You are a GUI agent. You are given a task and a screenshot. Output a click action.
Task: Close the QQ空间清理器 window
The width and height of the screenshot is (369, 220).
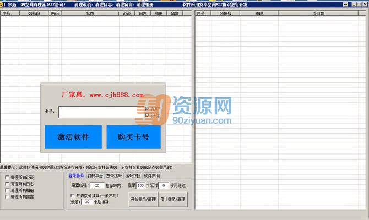click(365, 4)
